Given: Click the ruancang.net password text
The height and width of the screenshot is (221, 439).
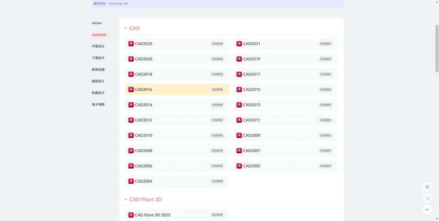Looking at the screenshot, I should pyautogui.click(x=118, y=4).
